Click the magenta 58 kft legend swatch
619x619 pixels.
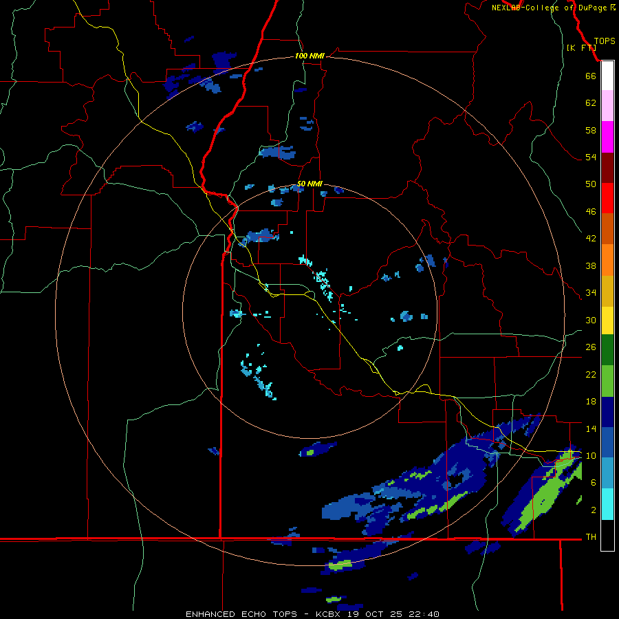[x=607, y=137]
